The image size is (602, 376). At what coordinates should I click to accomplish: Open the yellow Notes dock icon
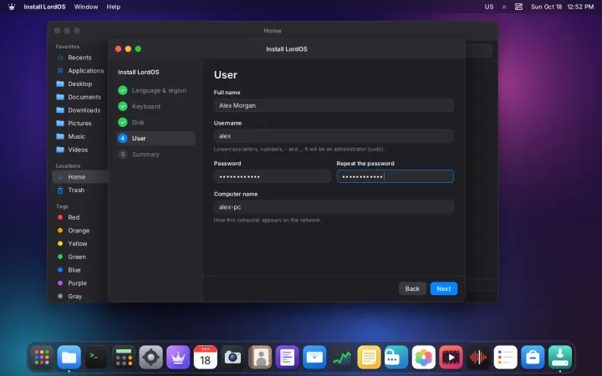click(369, 358)
